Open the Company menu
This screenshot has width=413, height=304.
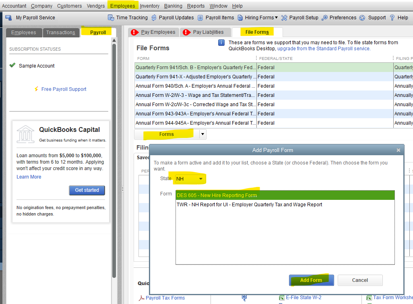click(x=41, y=6)
